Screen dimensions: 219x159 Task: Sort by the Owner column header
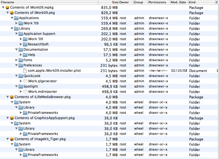(x=126, y=2)
